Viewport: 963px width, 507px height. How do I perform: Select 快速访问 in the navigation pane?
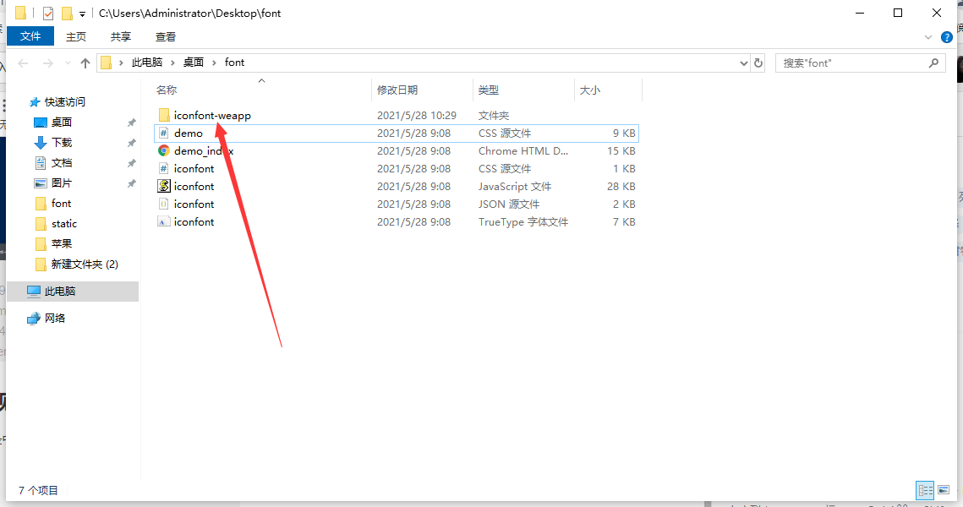click(x=64, y=102)
